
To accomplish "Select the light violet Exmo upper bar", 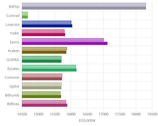I will pos(63,40).
